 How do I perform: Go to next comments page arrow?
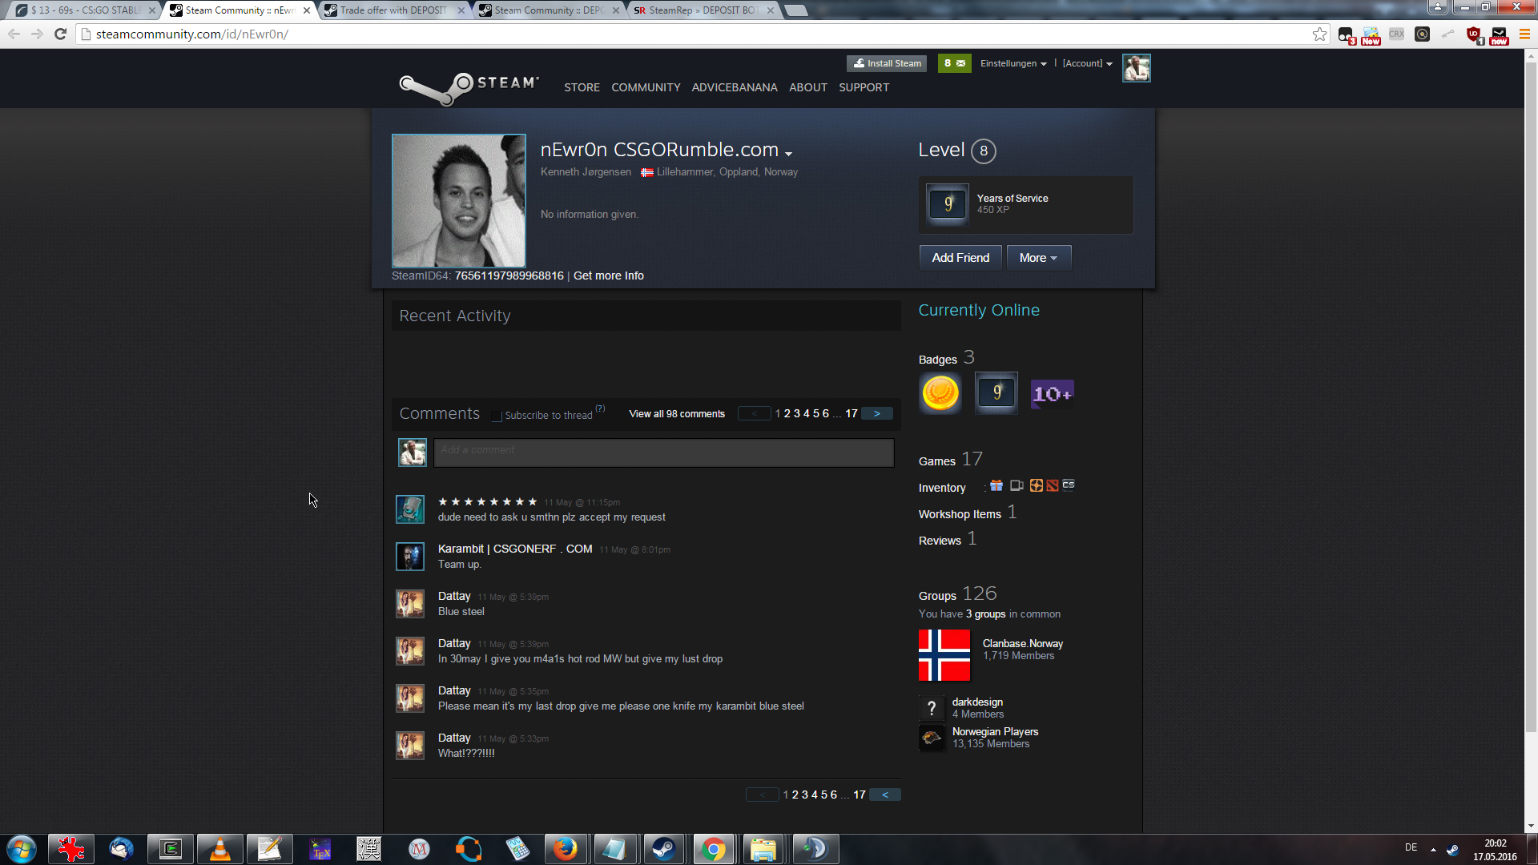coord(877,414)
